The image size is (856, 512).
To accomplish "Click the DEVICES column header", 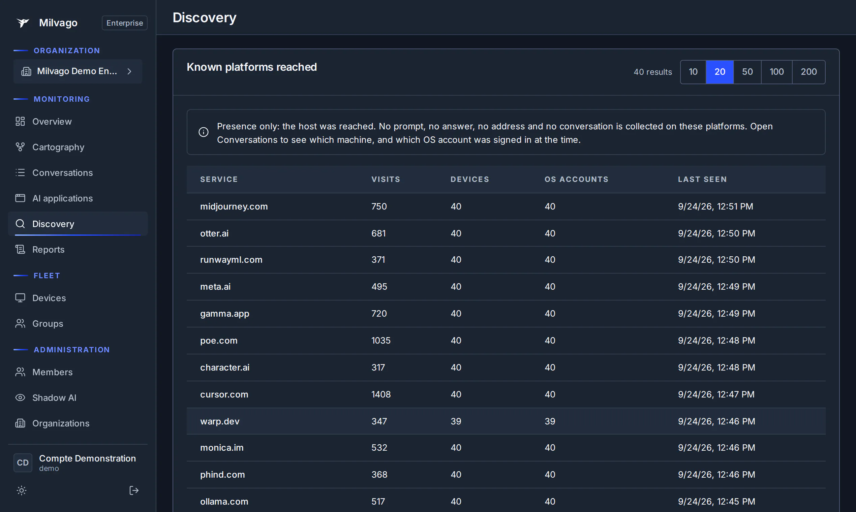I will tap(470, 179).
